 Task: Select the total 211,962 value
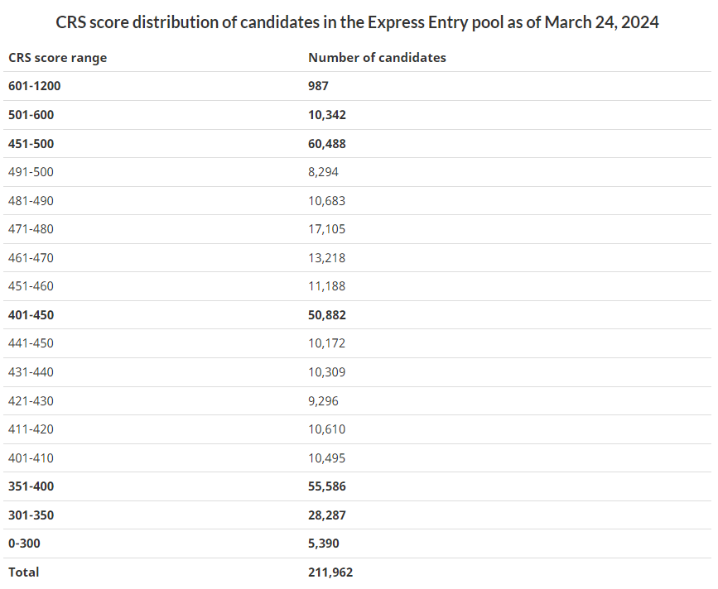click(x=330, y=572)
